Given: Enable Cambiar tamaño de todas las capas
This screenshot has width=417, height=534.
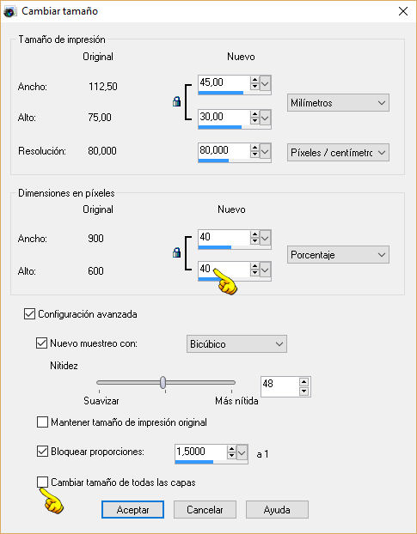Looking at the screenshot, I should click(42, 482).
